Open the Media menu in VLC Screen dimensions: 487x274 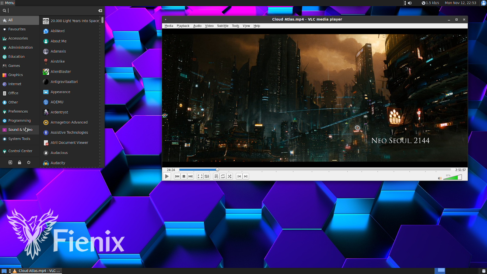pyautogui.click(x=169, y=26)
